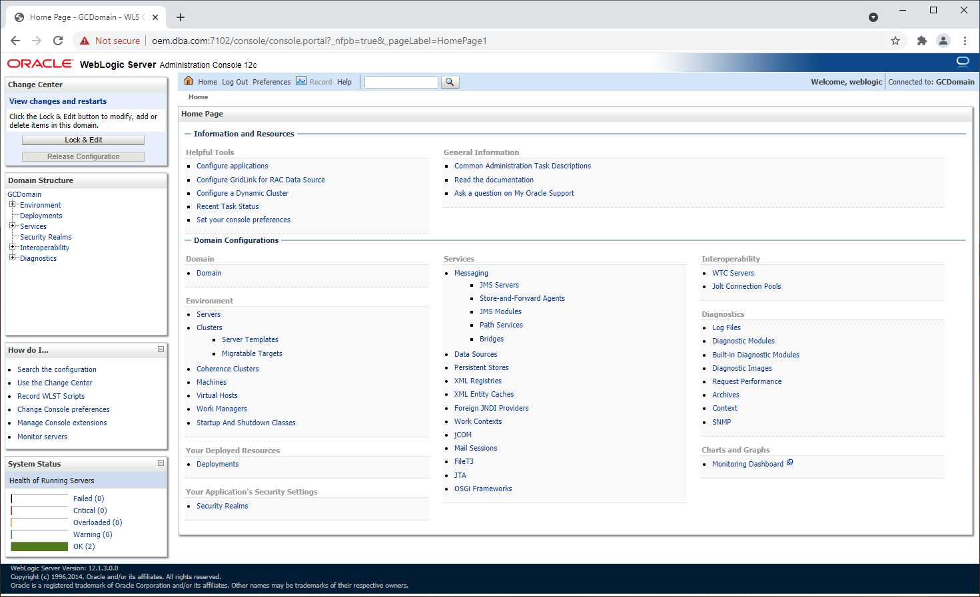Click the tab-search dropdown icon in the Chrome title bar

click(873, 17)
